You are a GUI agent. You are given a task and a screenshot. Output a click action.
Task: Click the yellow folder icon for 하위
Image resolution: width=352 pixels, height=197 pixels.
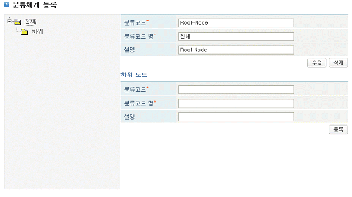point(24,32)
